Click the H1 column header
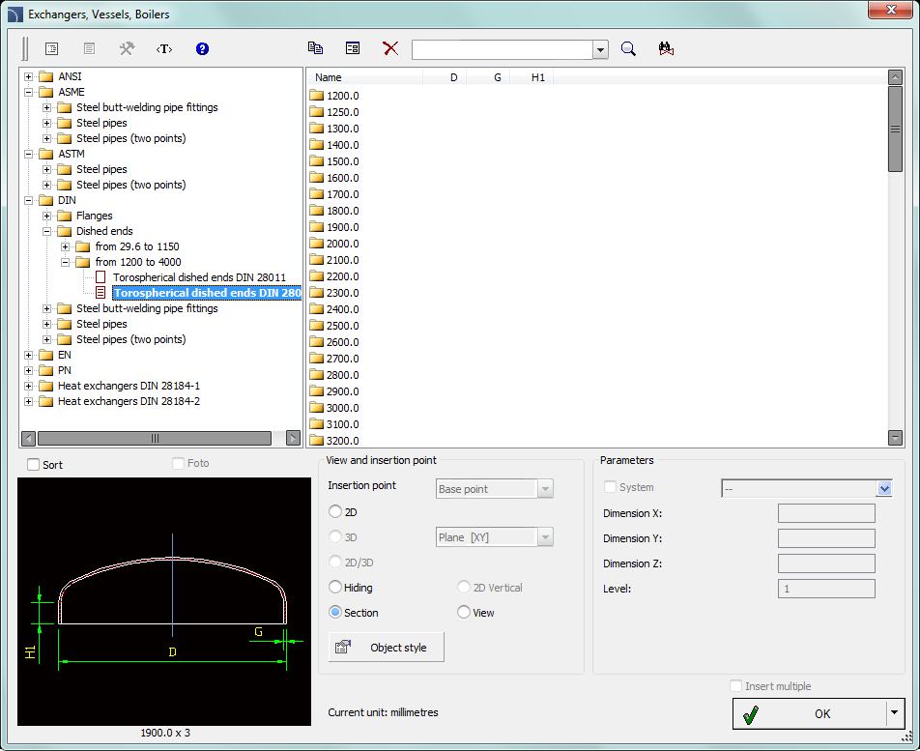 tap(538, 77)
